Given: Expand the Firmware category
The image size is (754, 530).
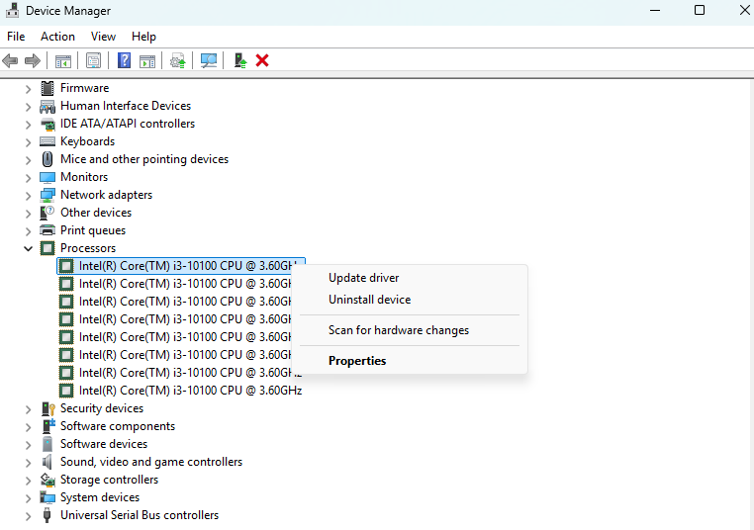Looking at the screenshot, I should 29,89.
